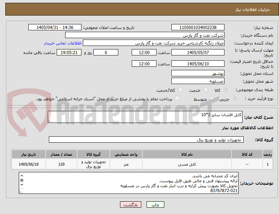
Task: Click table cell date 1405/06/10
Action: click(x=29, y=164)
